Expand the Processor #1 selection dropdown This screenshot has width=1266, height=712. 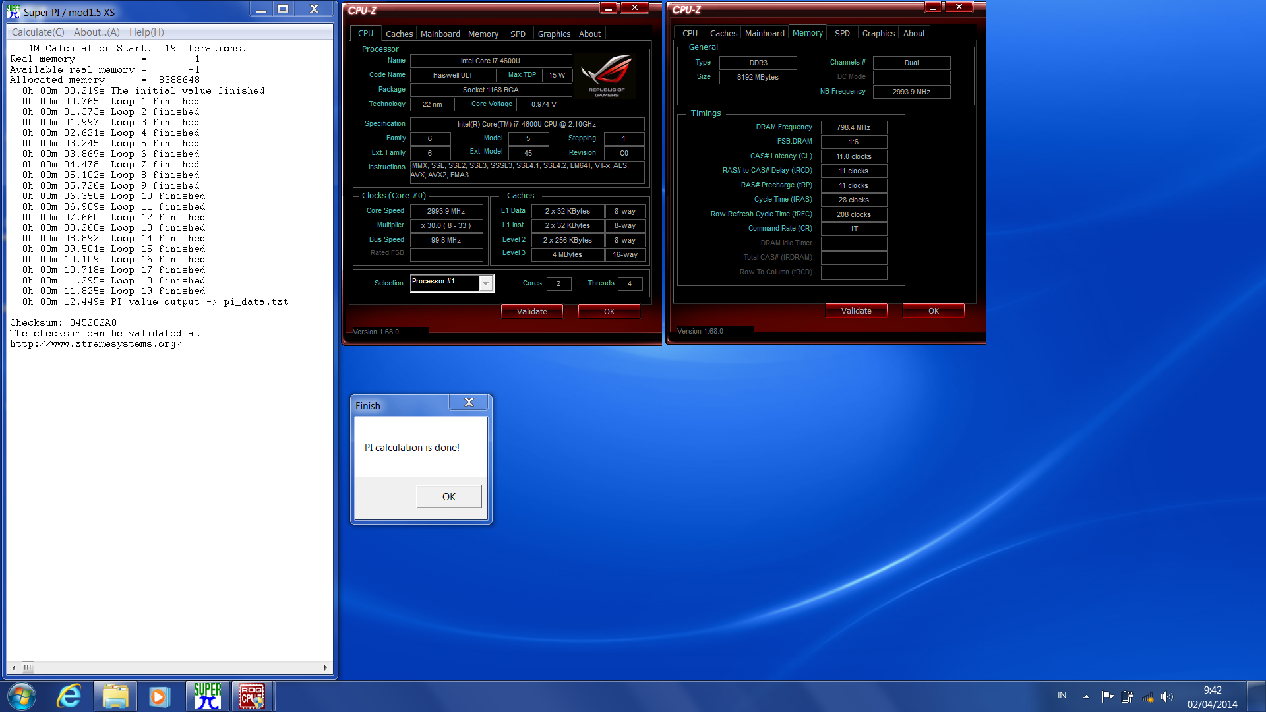coord(486,283)
